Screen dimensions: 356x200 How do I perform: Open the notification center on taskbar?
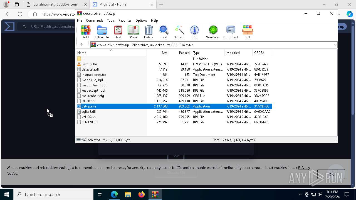point(347,194)
